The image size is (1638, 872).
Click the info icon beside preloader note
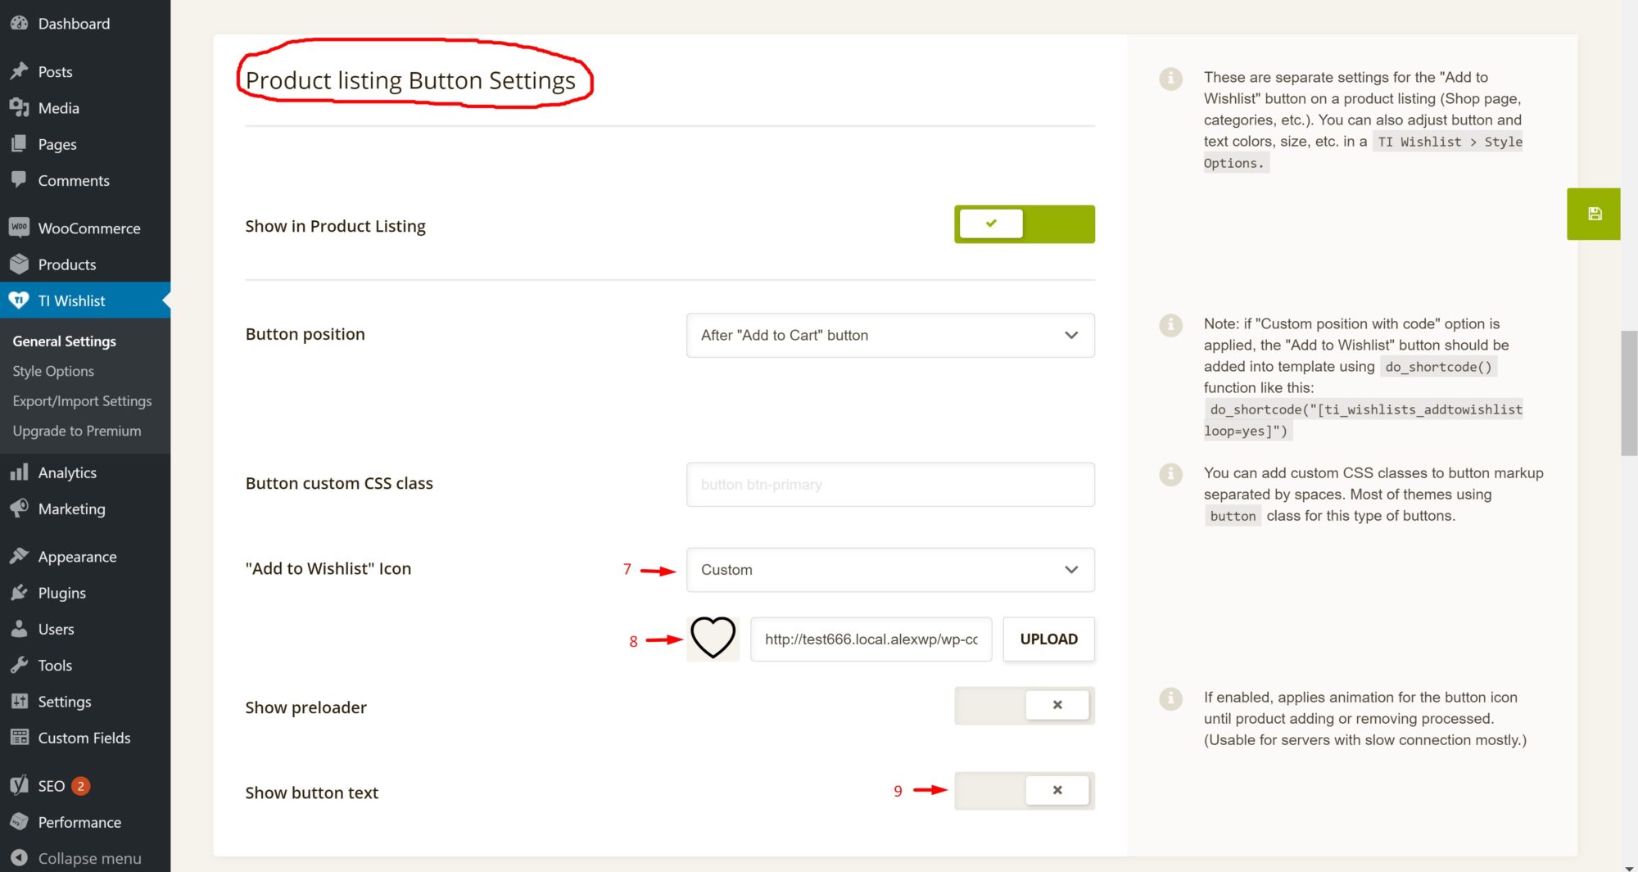(x=1170, y=698)
